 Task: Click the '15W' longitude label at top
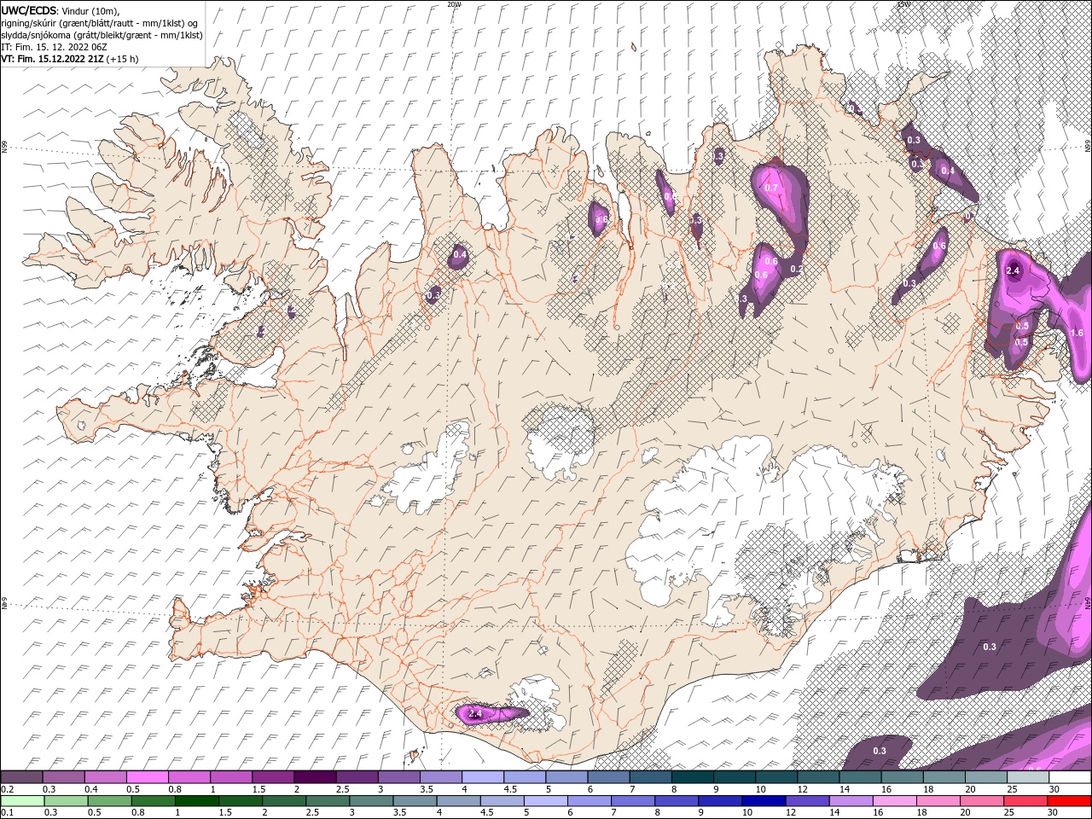click(x=903, y=4)
